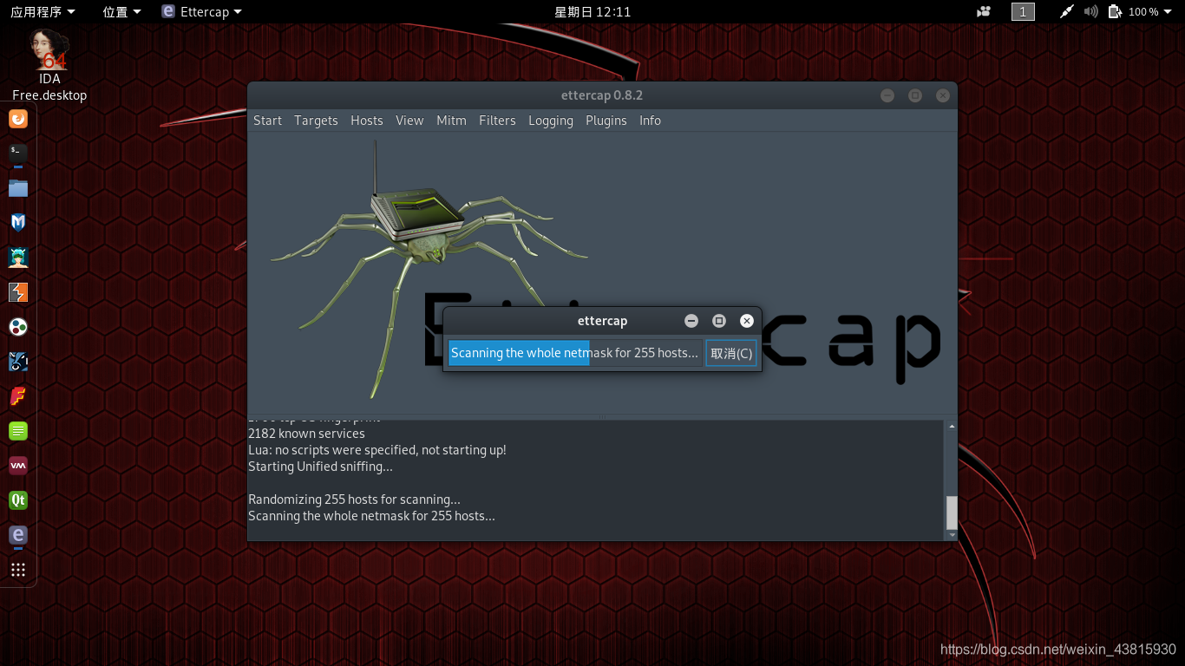
Task: Click log line 'Randomizing 255 hosts for scanning...'
Action: click(354, 499)
